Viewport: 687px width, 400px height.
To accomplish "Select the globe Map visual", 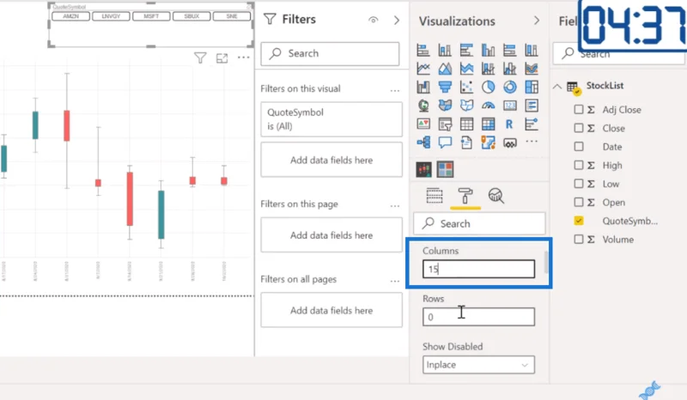I will coord(423,106).
